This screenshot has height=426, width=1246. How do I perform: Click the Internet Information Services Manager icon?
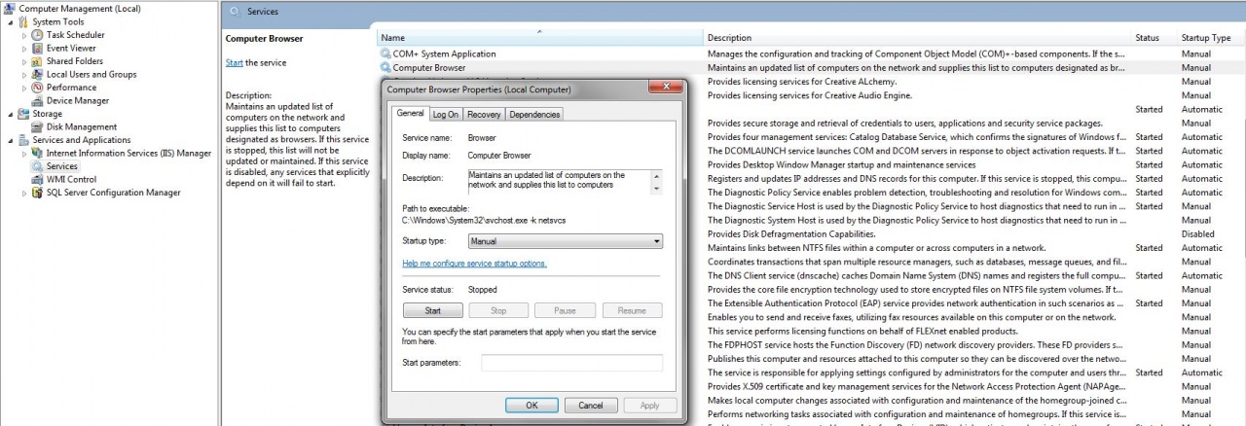[x=38, y=153]
